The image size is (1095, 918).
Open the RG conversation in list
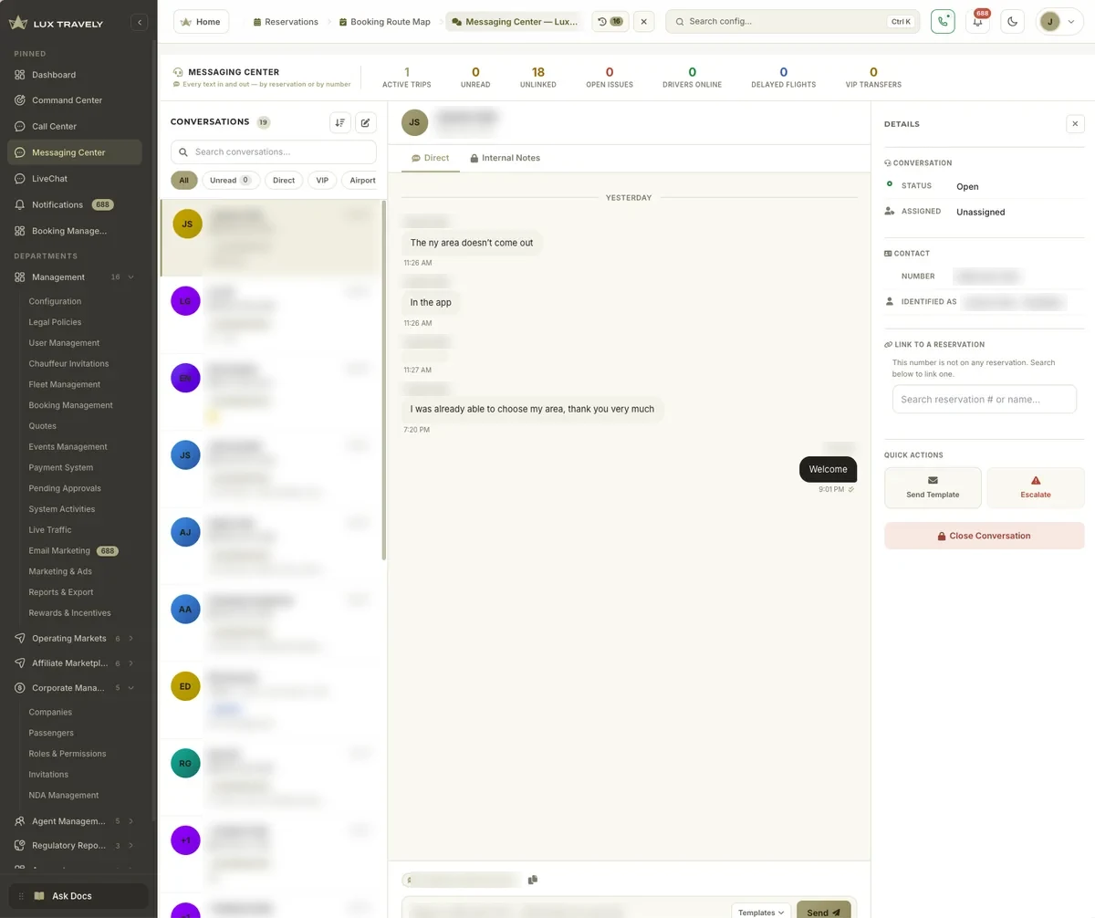tap(271, 777)
